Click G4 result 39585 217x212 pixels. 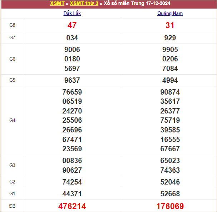pyautogui.click(x=170, y=130)
